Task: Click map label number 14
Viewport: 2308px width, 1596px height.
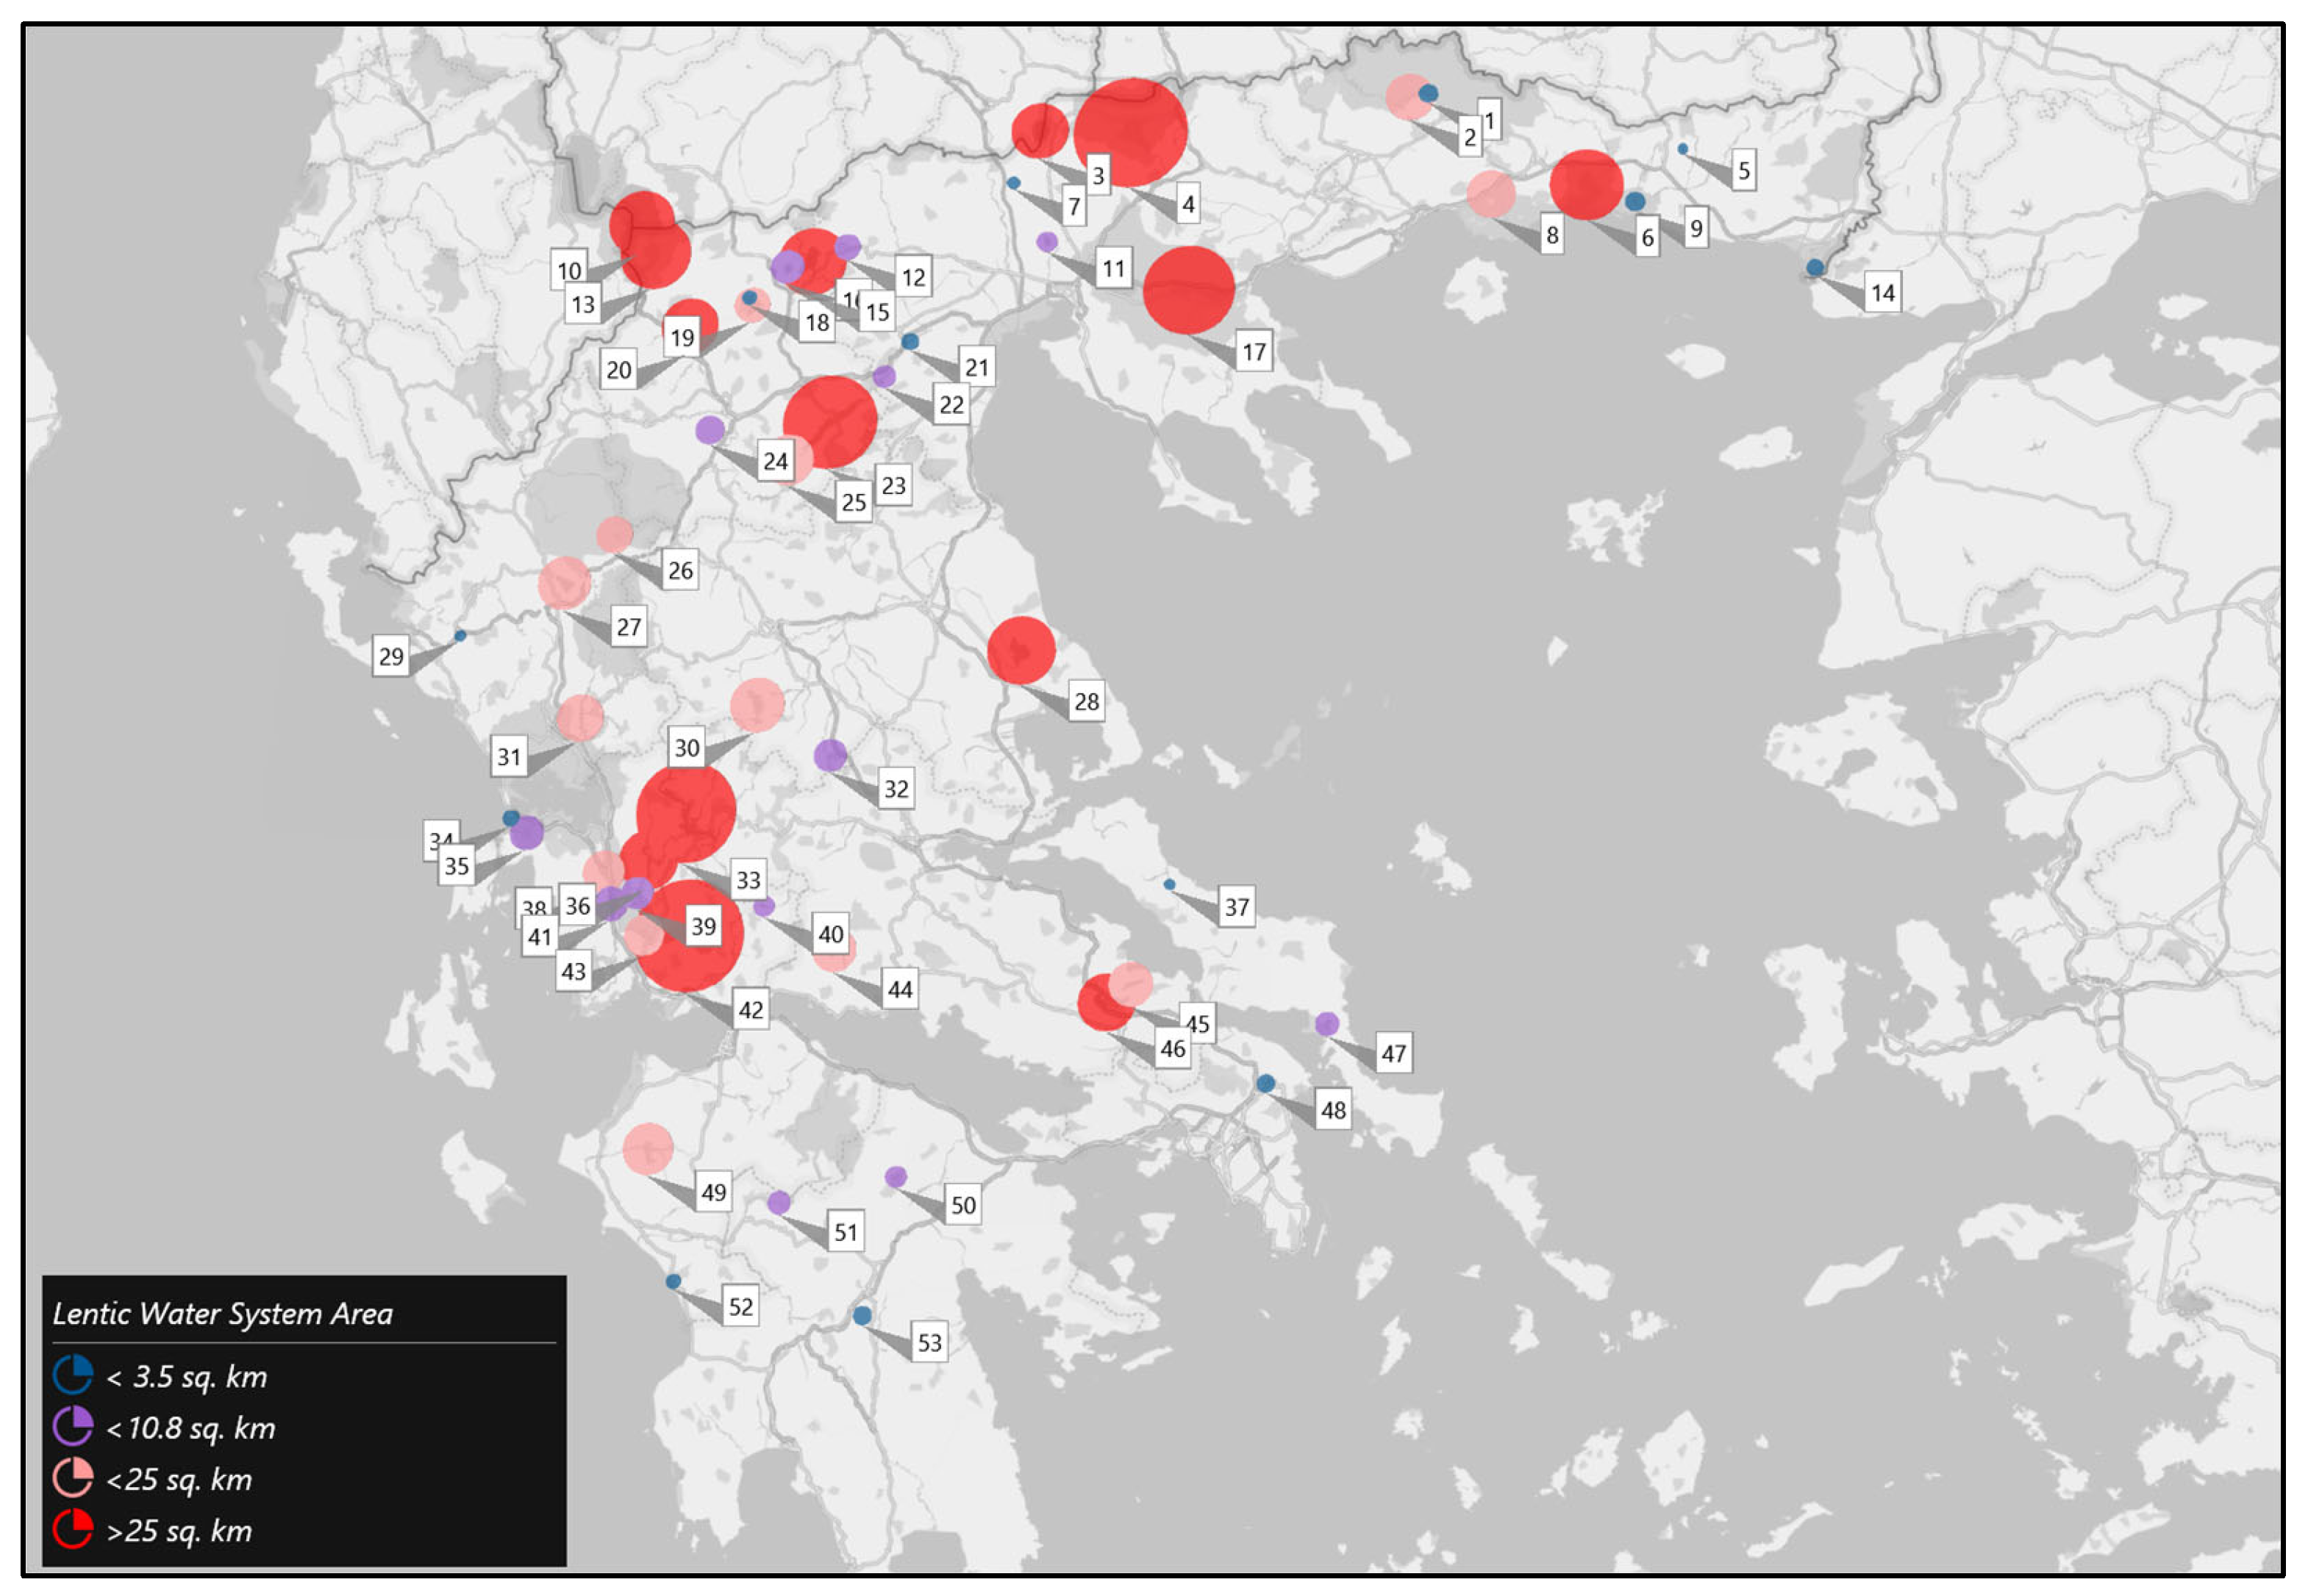Action: point(1882,293)
